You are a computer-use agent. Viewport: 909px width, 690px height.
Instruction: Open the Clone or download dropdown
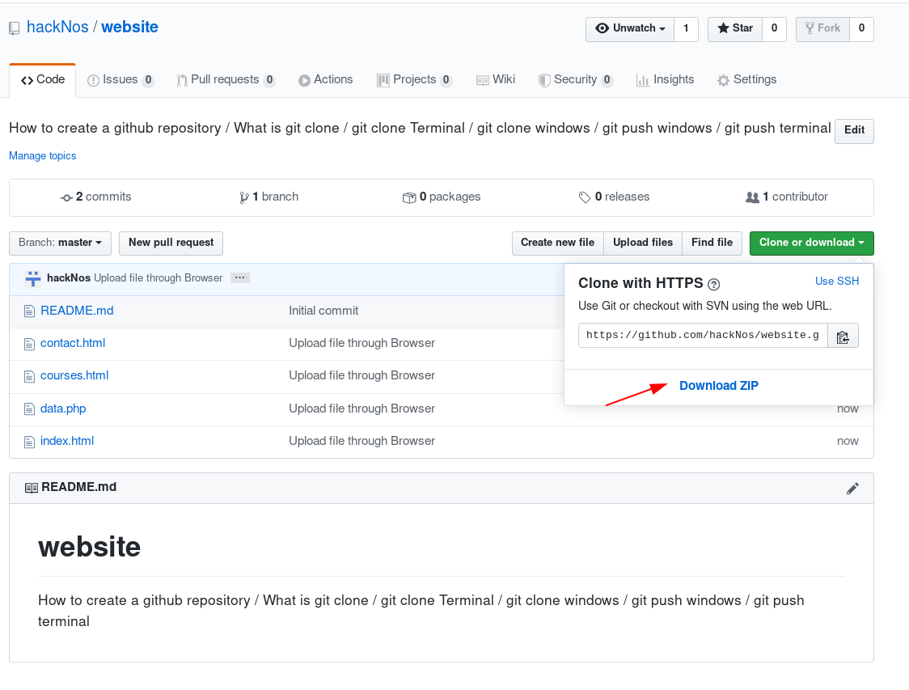point(811,243)
